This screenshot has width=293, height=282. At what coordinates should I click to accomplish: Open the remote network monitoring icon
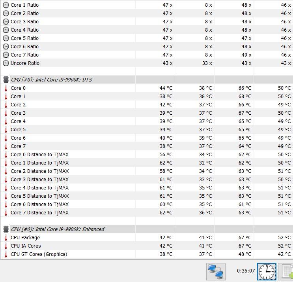point(216,271)
